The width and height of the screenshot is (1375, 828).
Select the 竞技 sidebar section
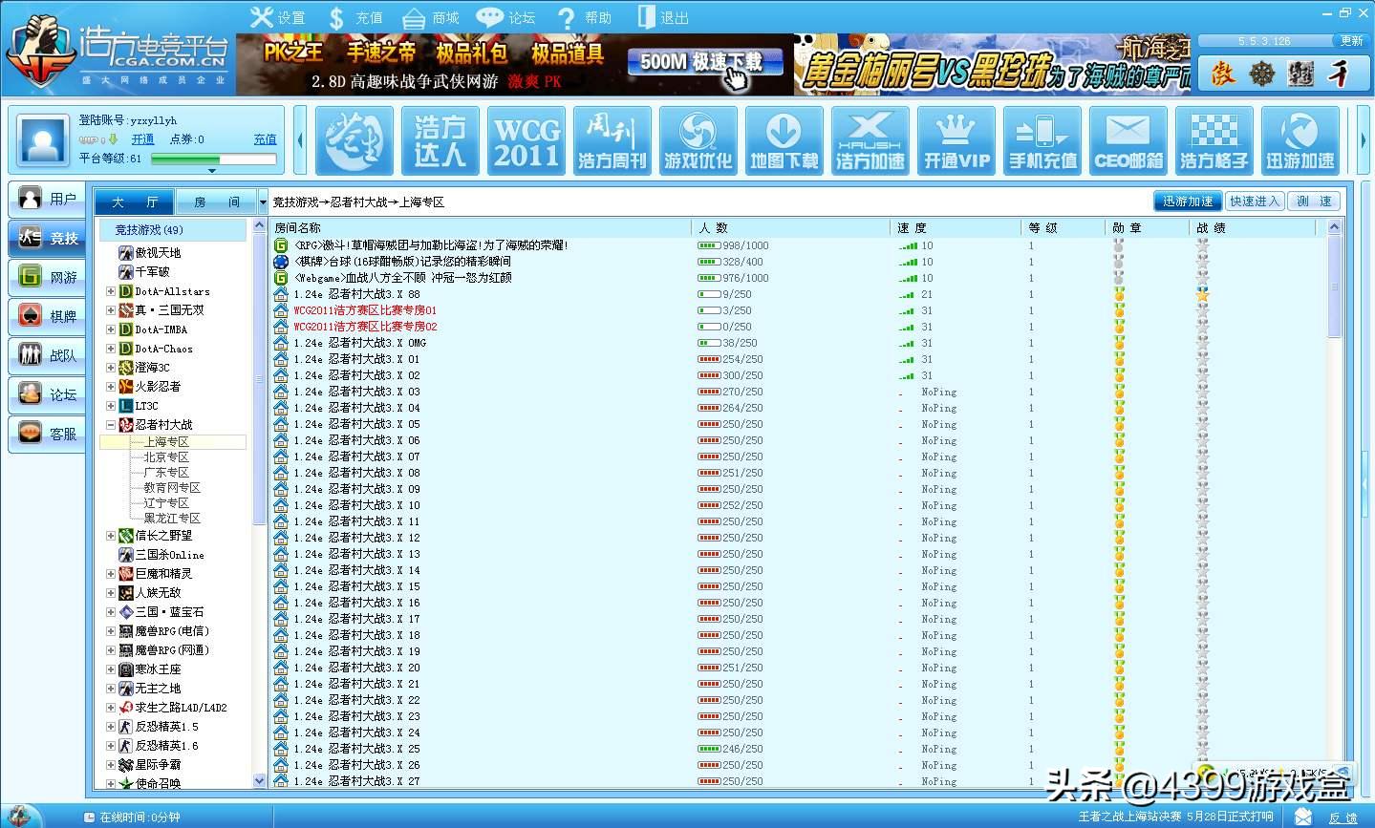point(48,238)
